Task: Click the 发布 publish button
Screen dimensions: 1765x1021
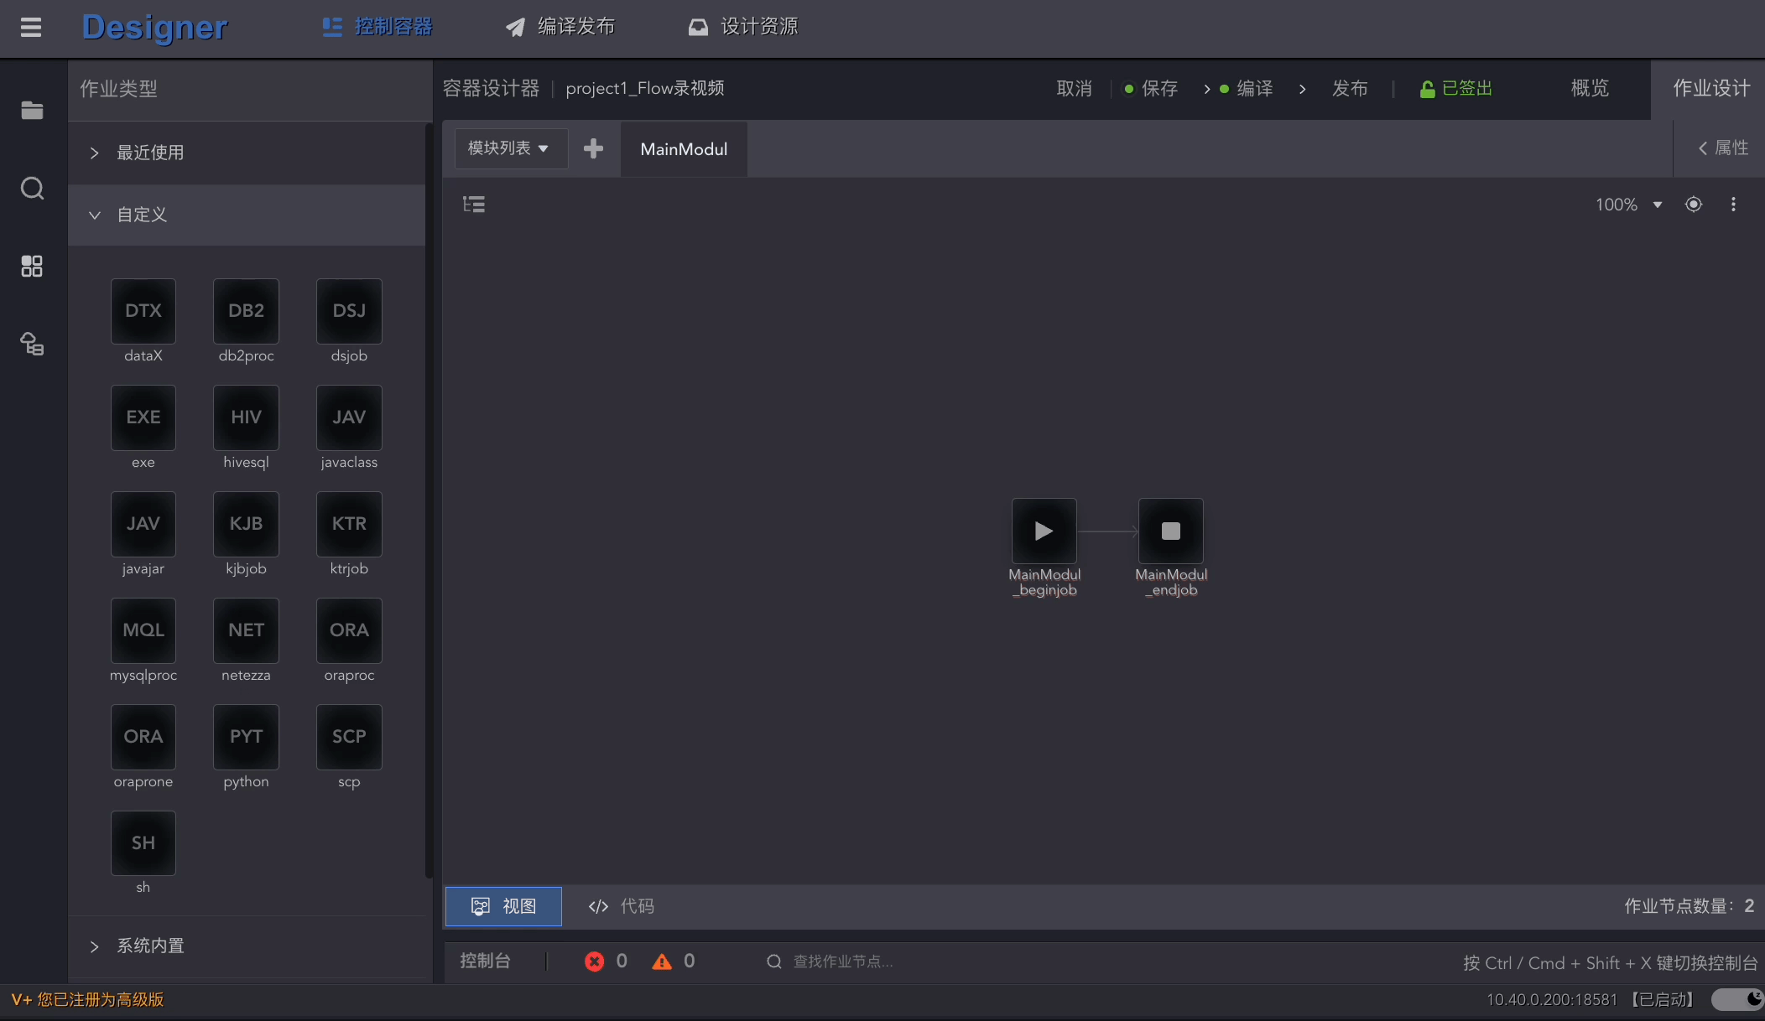Action: (1350, 88)
